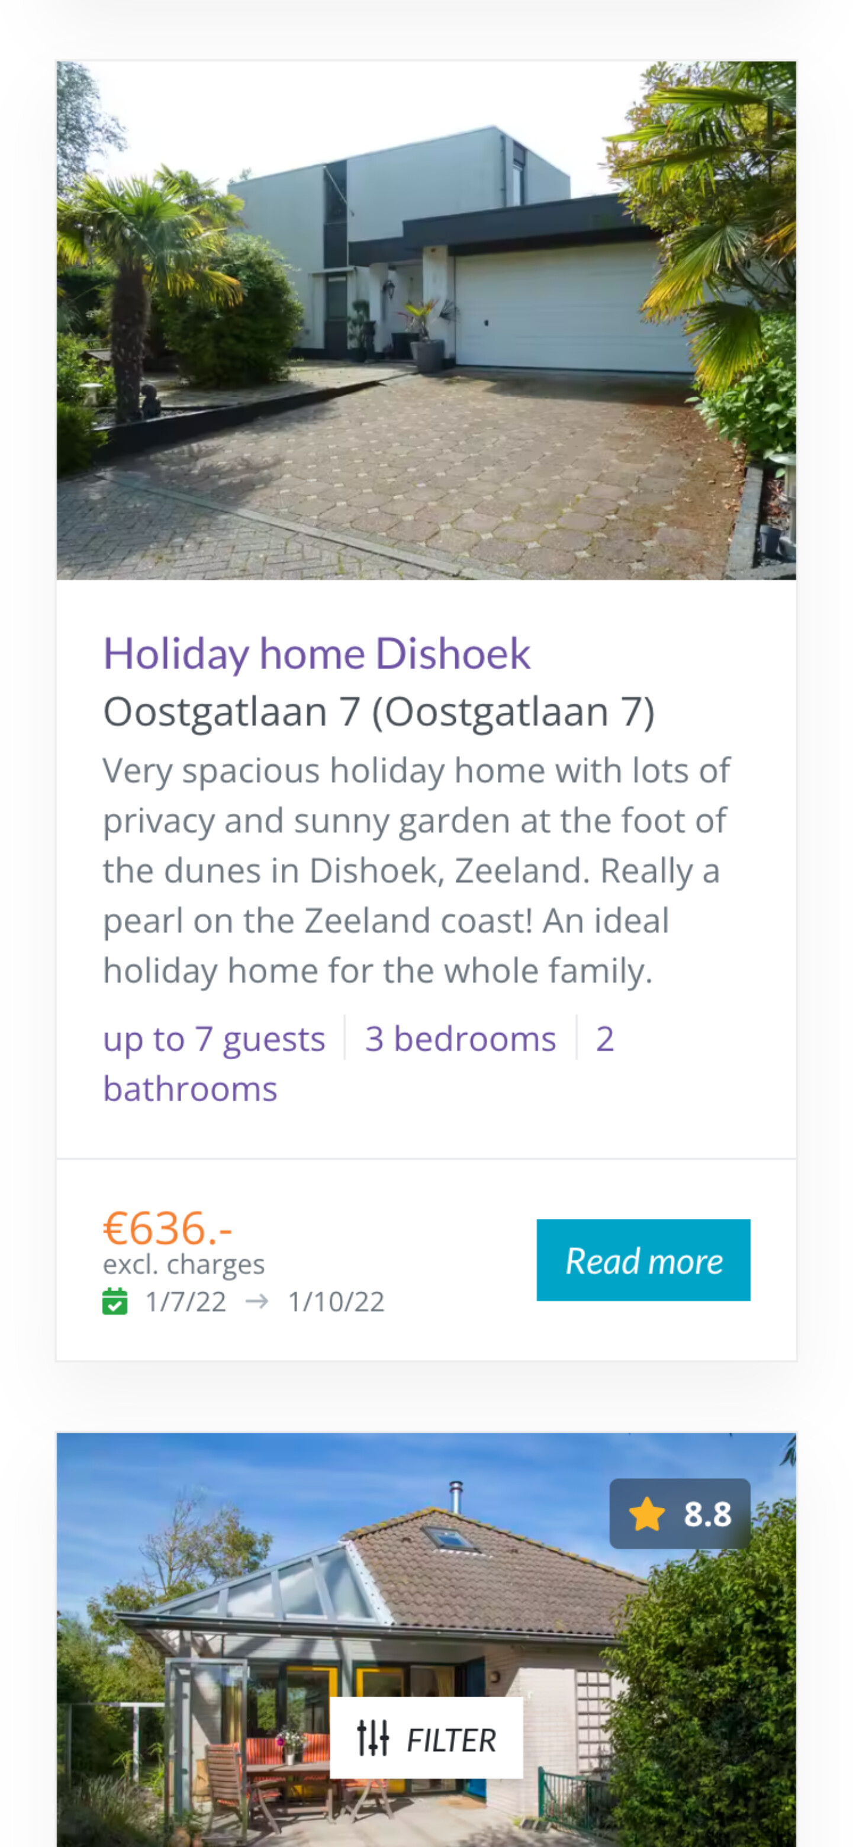Tap the filter sliders icon

[x=373, y=1739]
